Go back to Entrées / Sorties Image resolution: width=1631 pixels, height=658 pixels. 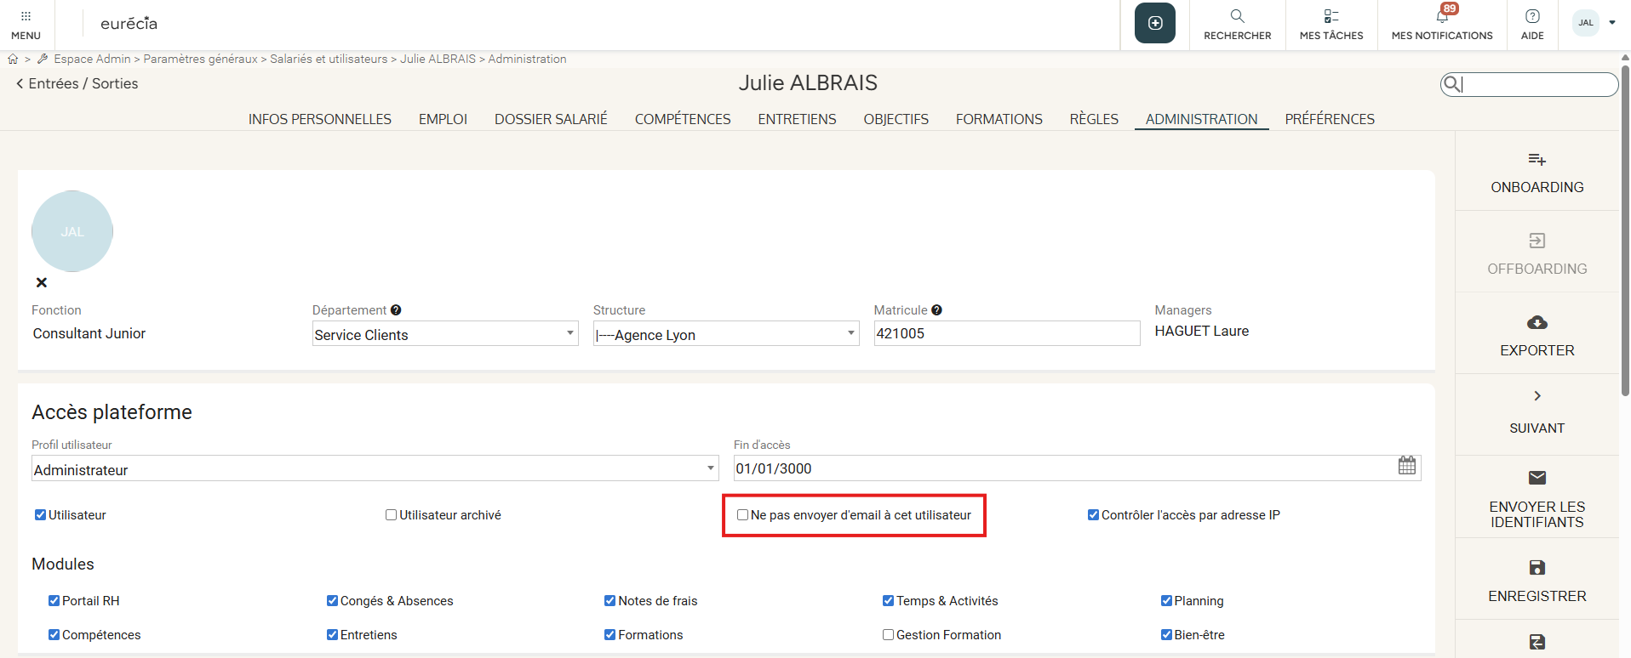(77, 83)
